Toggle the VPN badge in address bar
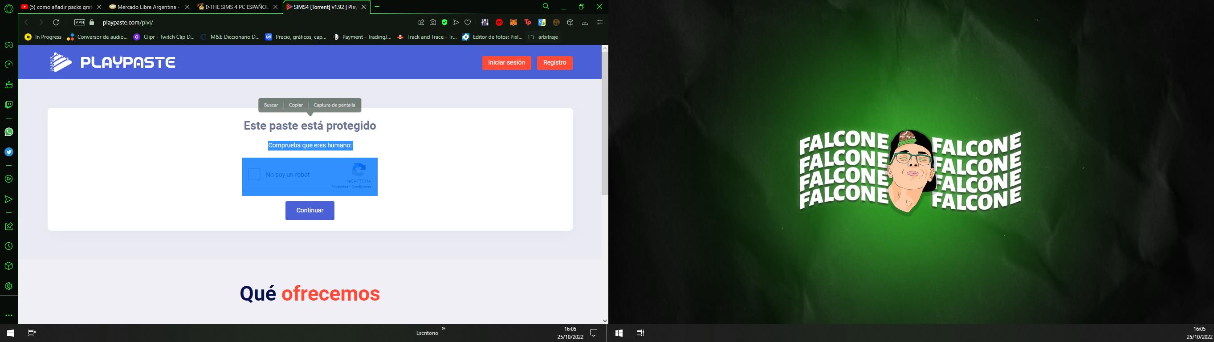1214x342 pixels. pyautogui.click(x=80, y=22)
